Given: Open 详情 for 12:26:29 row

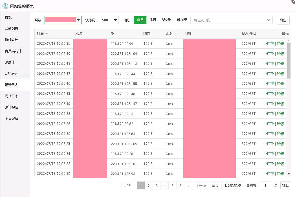Looking at the screenshot, I should [280, 174].
